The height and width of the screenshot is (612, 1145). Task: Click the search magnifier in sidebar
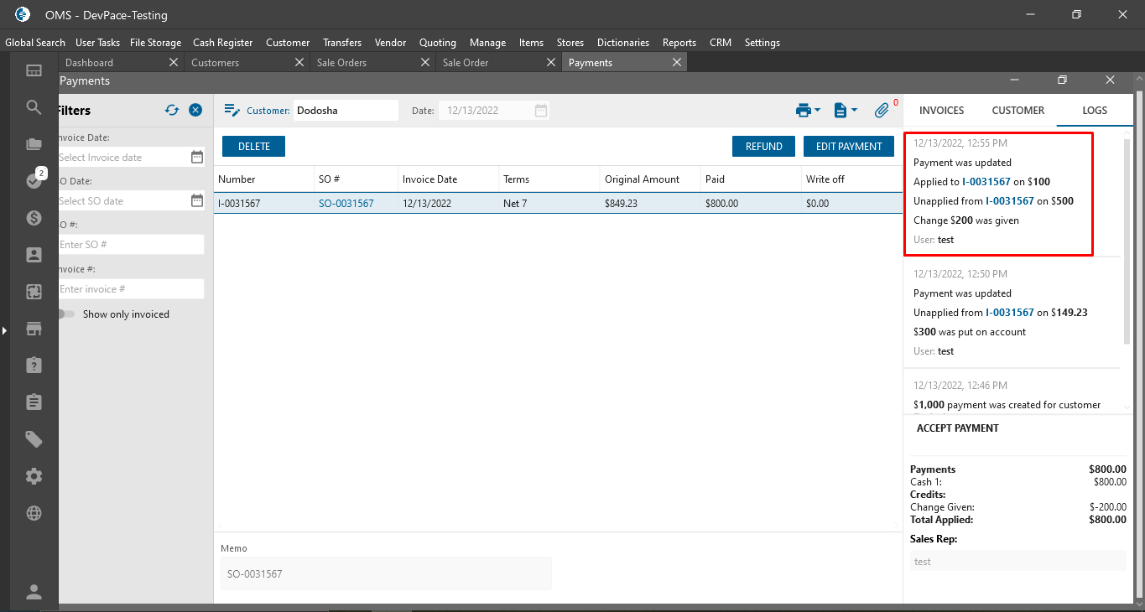coord(34,107)
